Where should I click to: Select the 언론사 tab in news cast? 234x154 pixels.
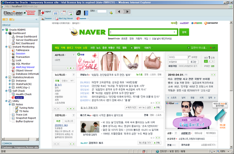tap(65, 80)
